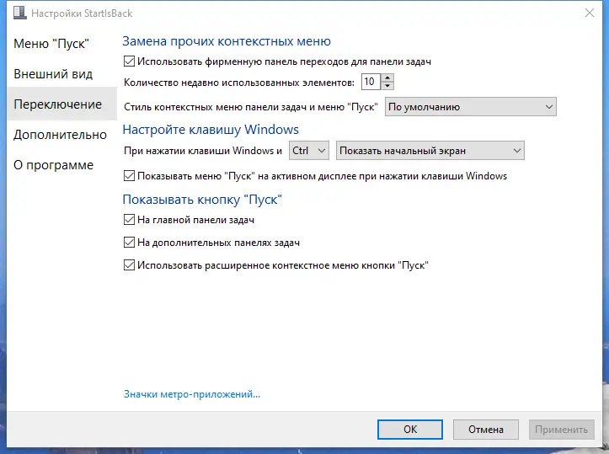Toggle Показывать меню "Пуск" на активном дисплее checkbox
Viewport: 609px width, 454px height.
pyautogui.click(x=129, y=176)
